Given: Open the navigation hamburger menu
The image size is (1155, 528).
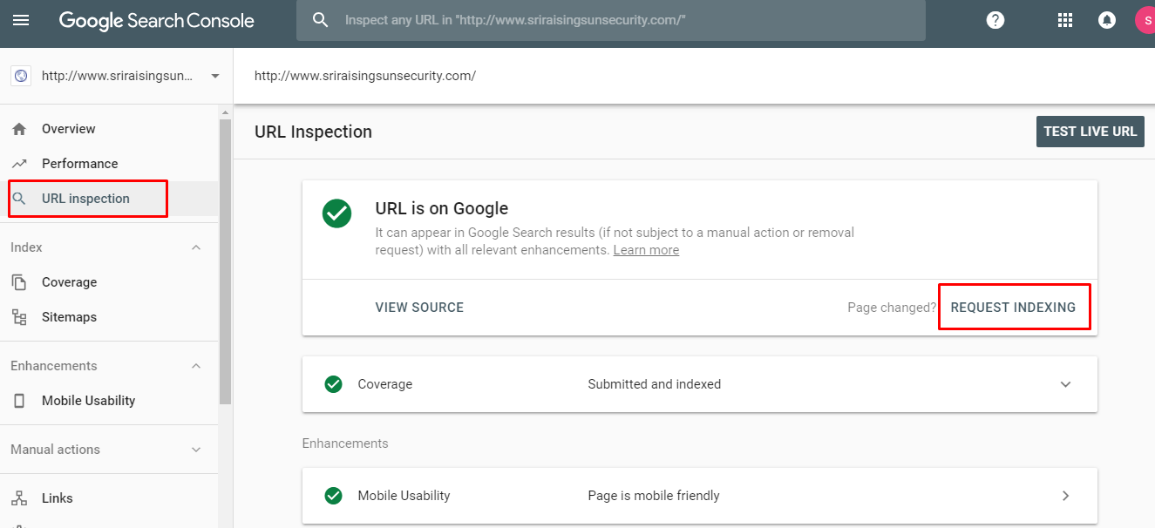Looking at the screenshot, I should 21,20.
